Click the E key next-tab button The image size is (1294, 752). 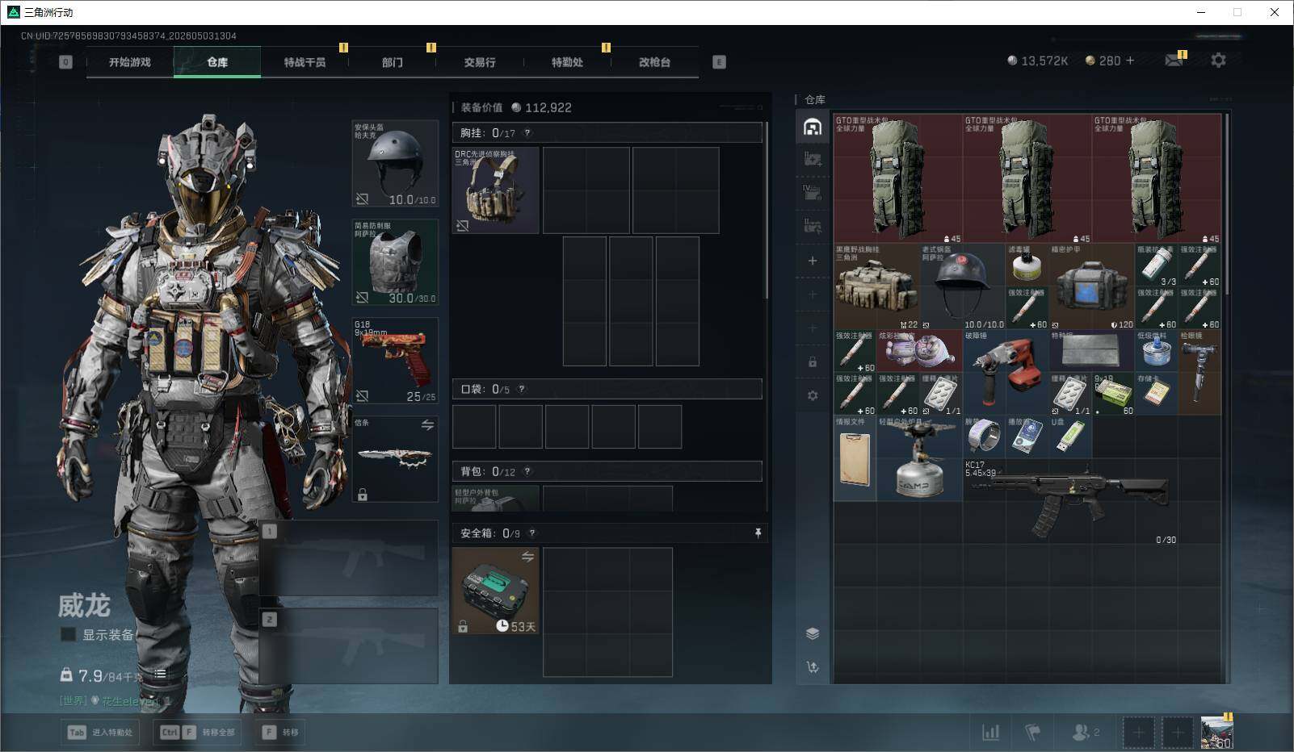tap(719, 62)
